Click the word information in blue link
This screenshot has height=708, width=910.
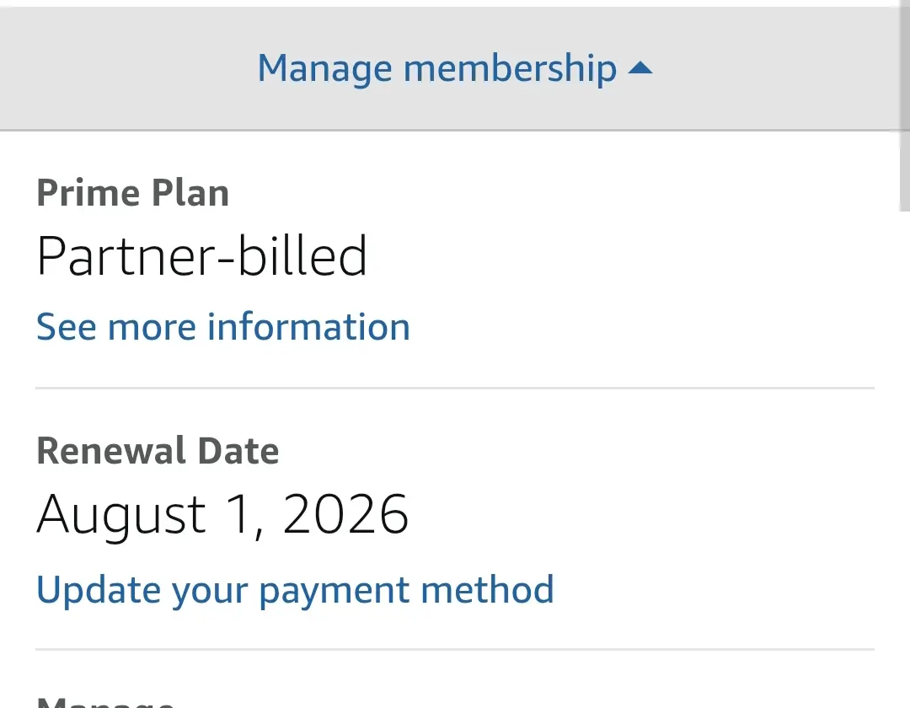click(308, 327)
